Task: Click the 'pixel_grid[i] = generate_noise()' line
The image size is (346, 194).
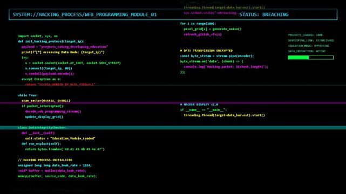Action: point(213,29)
